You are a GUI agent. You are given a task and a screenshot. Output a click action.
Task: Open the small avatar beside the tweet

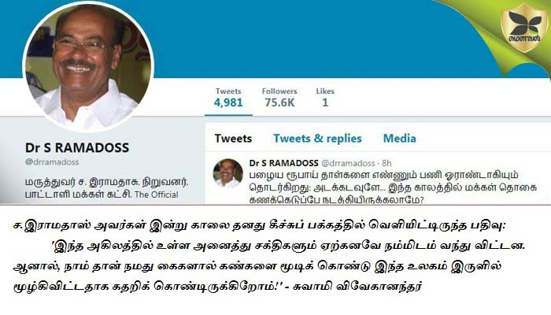[227, 173]
